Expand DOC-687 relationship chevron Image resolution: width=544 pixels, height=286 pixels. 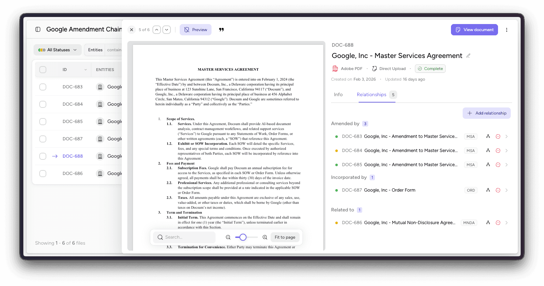point(507,190)
